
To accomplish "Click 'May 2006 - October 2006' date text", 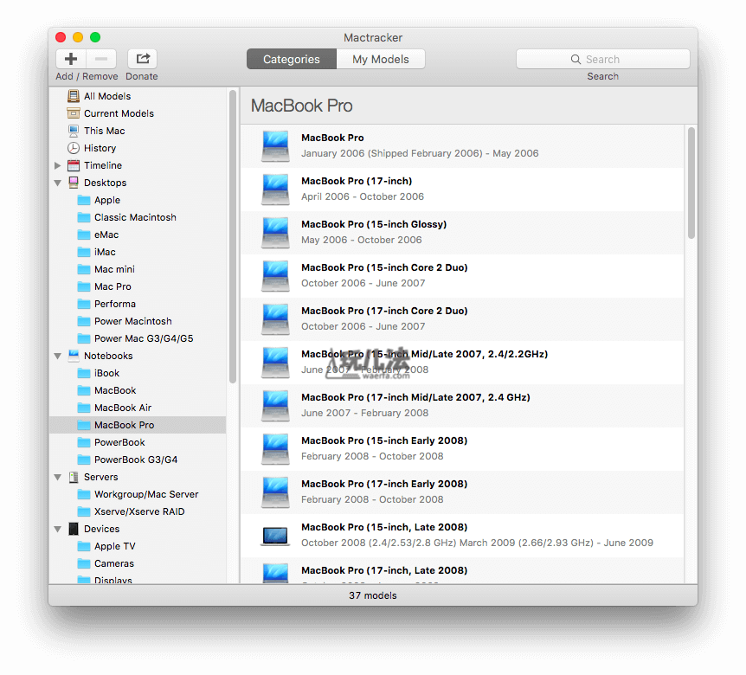I will tap(362, 241).
